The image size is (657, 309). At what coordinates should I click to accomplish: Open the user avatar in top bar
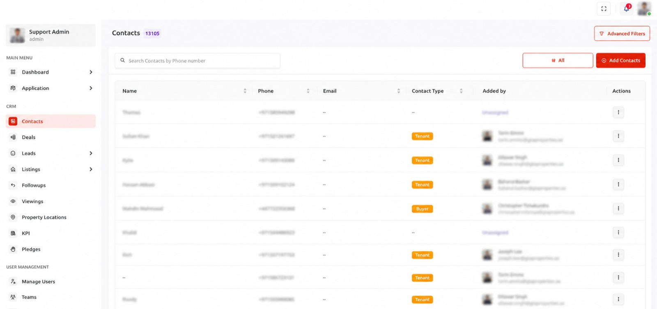click(644, 9)
